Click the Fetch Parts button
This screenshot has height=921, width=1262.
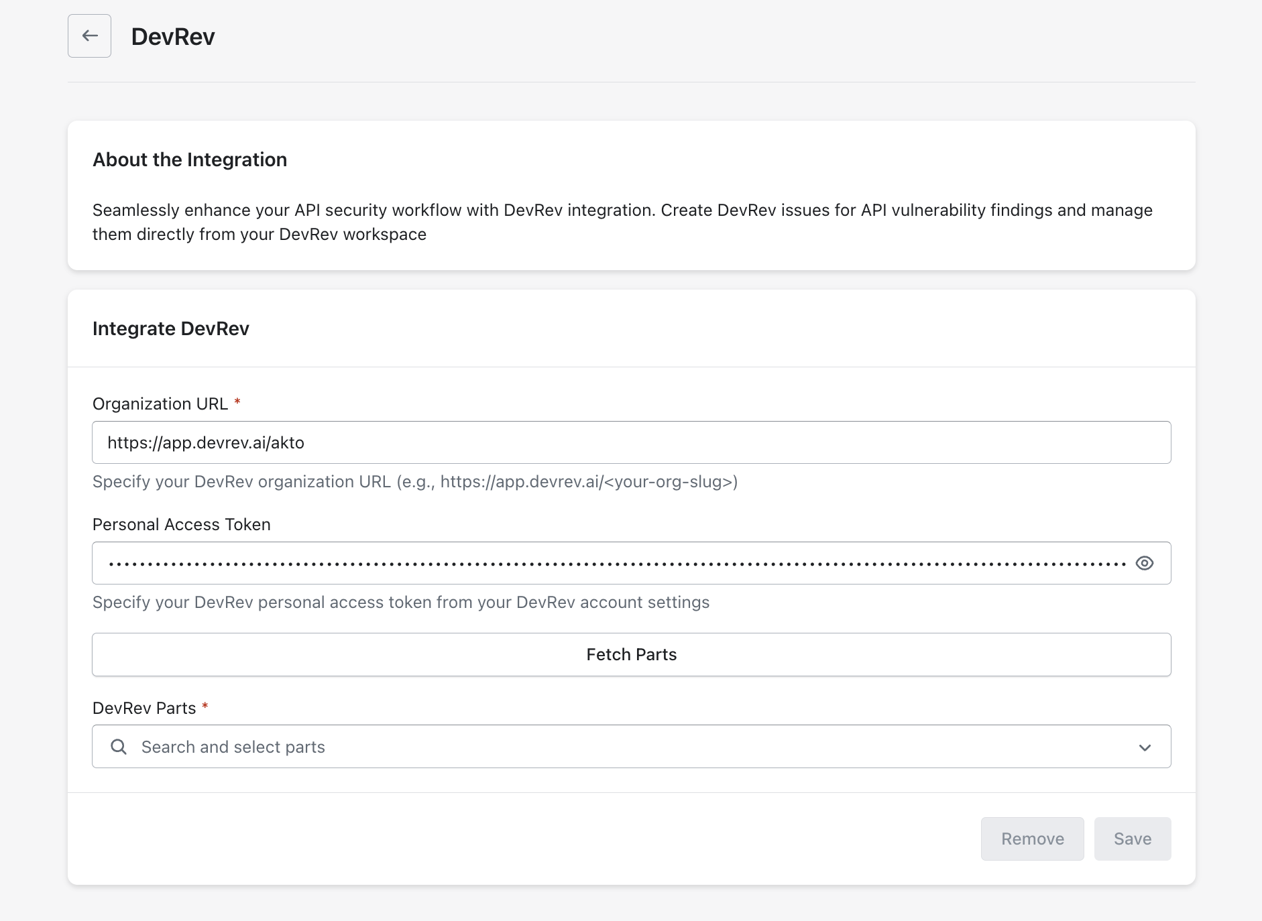pos(631,654)
